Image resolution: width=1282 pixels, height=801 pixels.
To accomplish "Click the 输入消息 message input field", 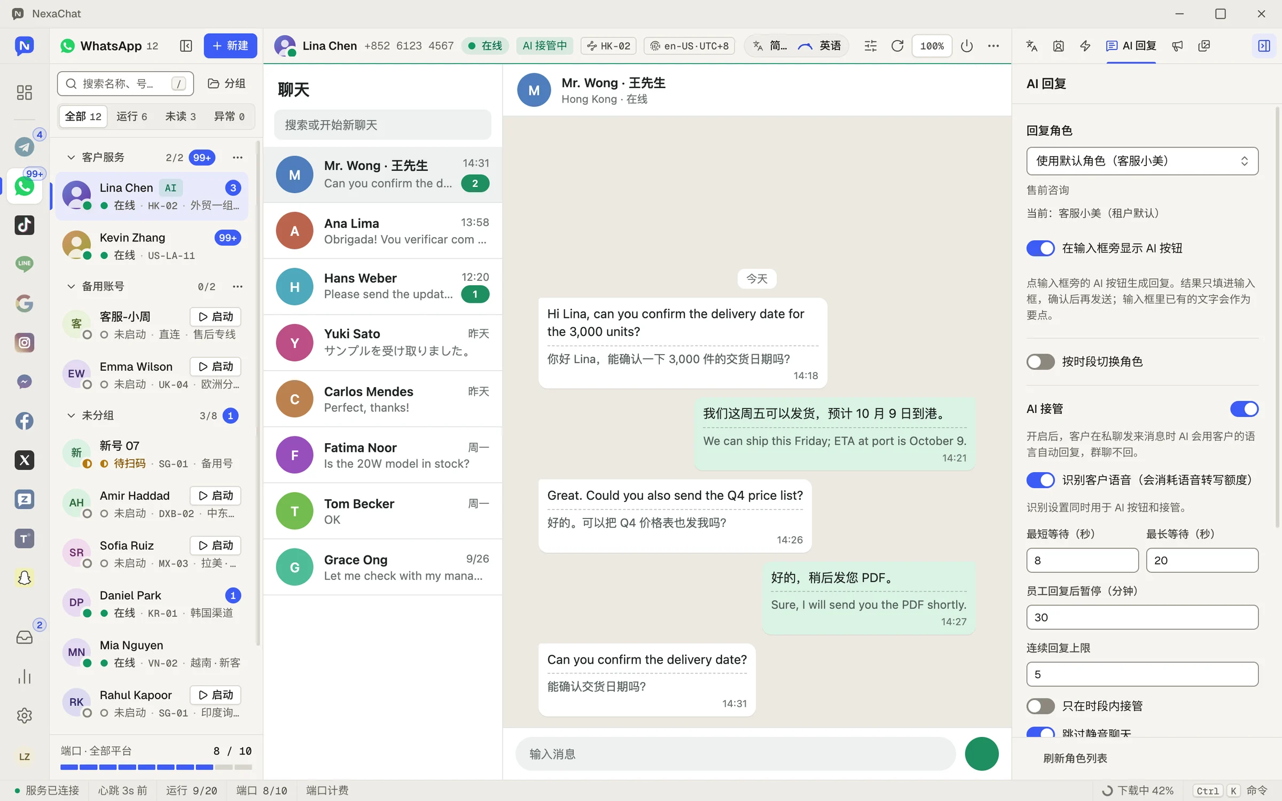I will pyautogui.click(x=735, y=754).
